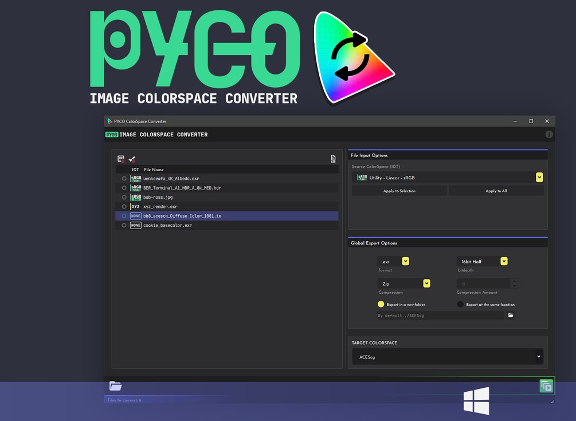Click the IDT column header
576x421 pixels.
(135, 170)
